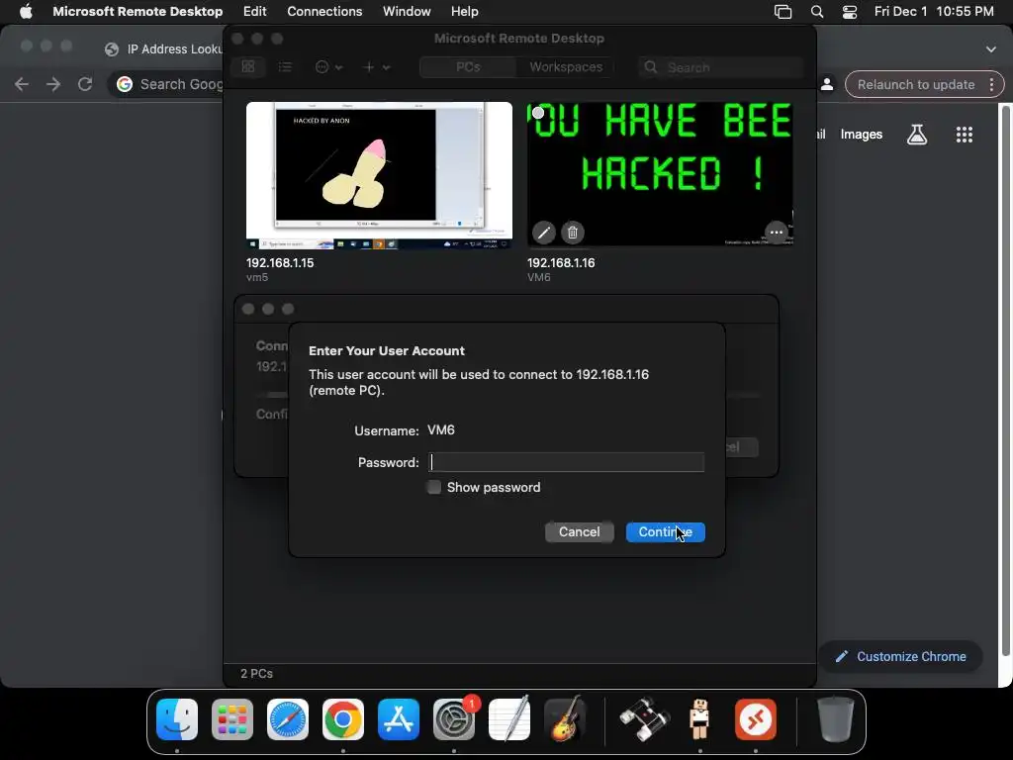This screenshot has height=760, width=1013.
Task: Open the Search Labs flask icon
Action: pos(917,134)
